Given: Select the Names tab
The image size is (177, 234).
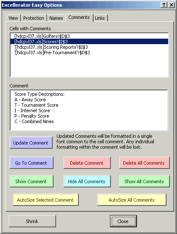Looking at the screenshot, I should point(56,18).
